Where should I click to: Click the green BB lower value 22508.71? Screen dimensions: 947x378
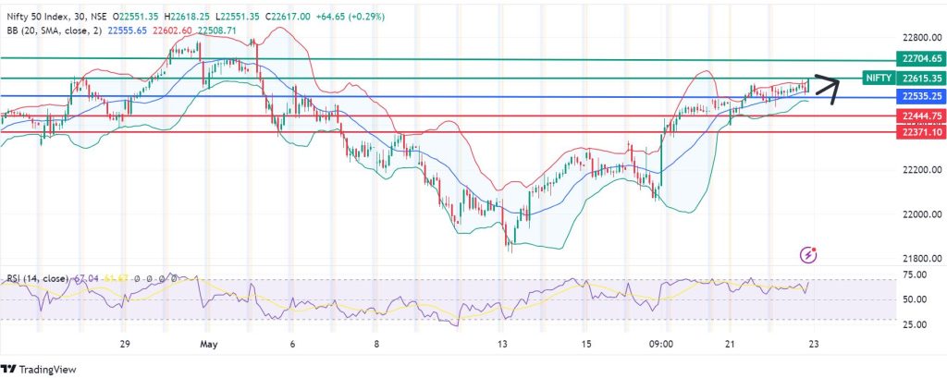click(216, 30)
